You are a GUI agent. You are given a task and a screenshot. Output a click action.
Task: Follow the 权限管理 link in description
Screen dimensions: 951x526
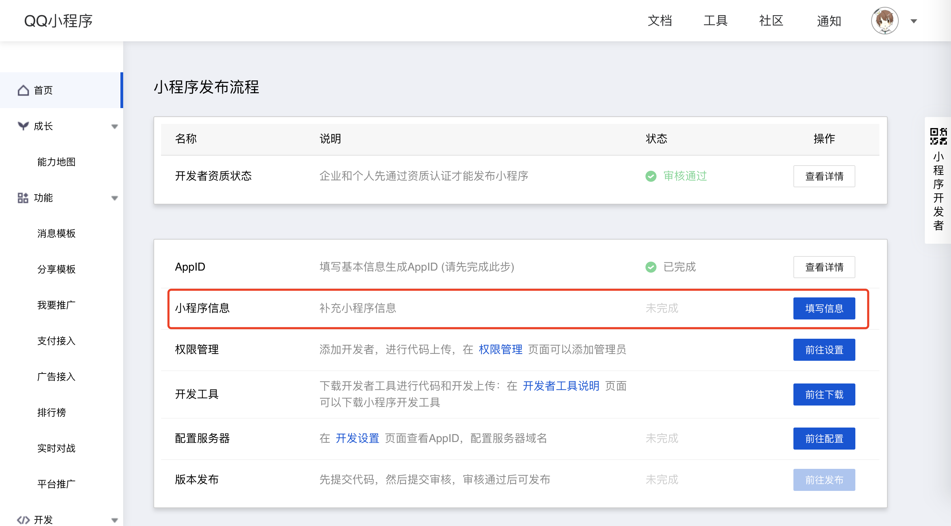click(x=500, y=349)
